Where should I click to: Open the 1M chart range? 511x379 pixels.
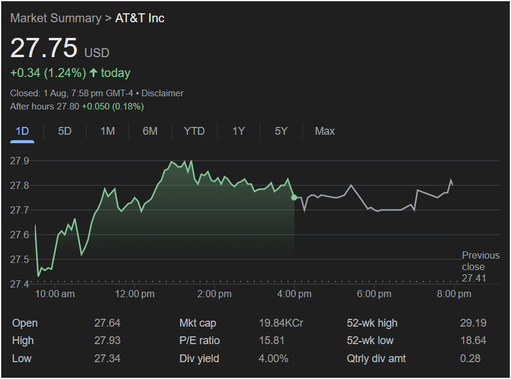click(x=108, y=131)
